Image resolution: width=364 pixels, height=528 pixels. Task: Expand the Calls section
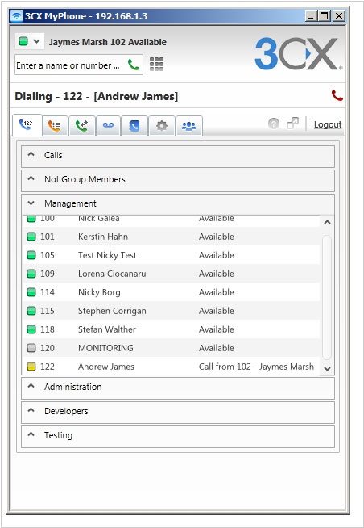coord(178,156)
